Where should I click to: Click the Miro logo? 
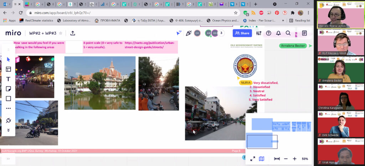[x=13, y=33]
